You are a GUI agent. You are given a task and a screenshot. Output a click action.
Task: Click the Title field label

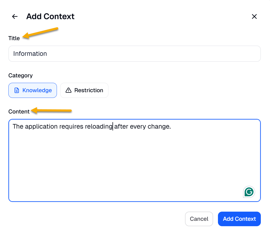(14, 38)
